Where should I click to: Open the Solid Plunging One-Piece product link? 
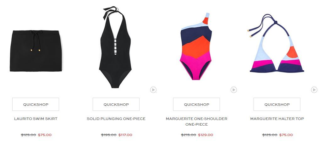point(116,119)
